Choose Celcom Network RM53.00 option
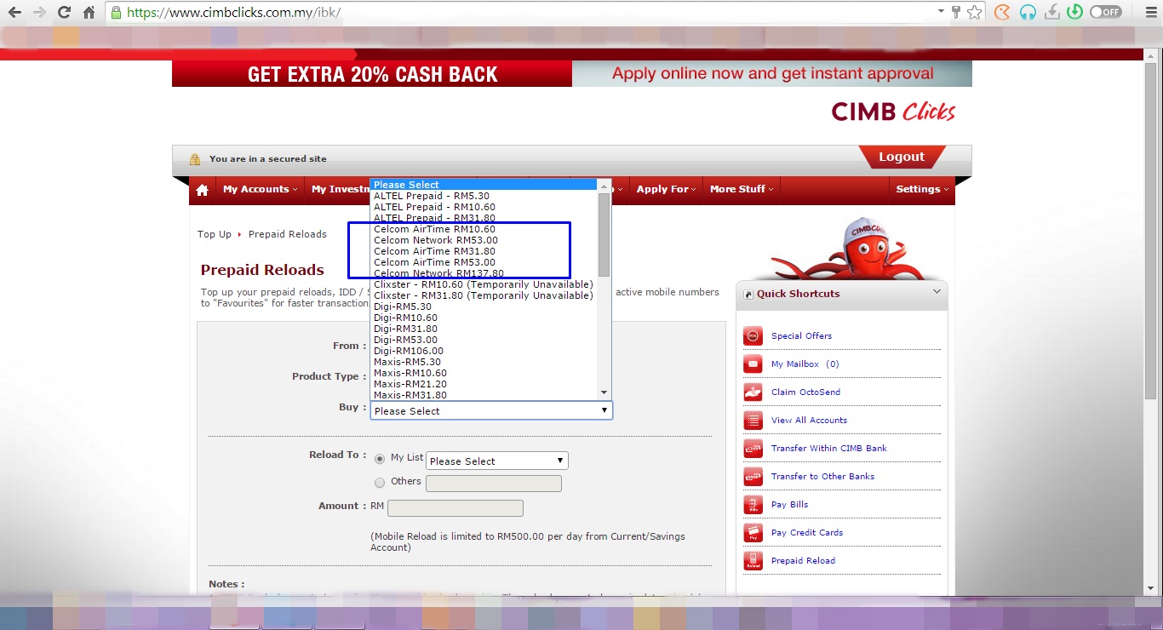 [484, 240]
